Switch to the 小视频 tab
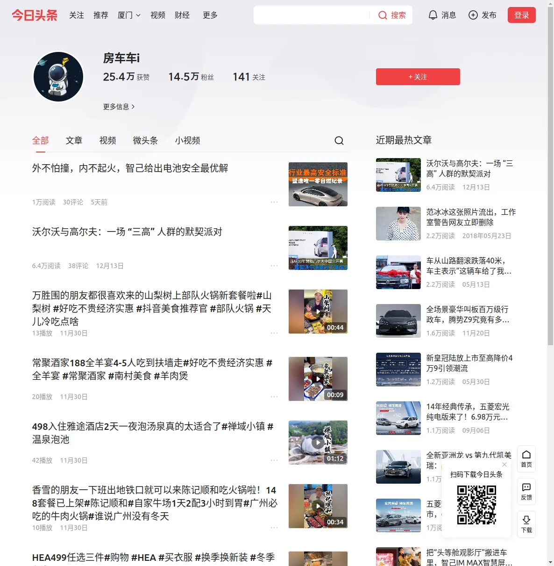Image resolution: width=554 pixels, height=566 pixels. click(x=188, y=140)
